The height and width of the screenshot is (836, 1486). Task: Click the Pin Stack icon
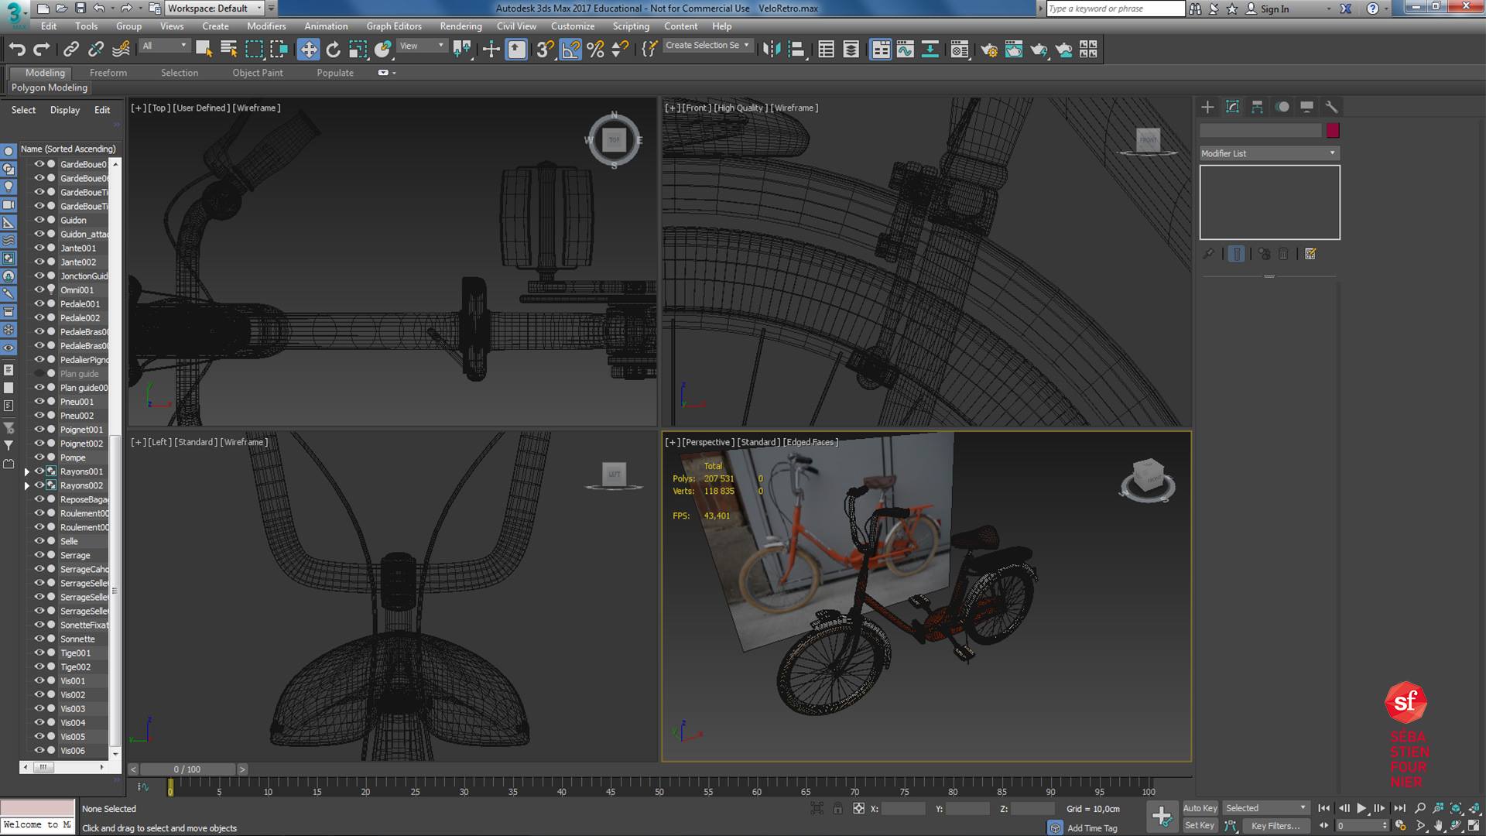[x=1207, y=254]
